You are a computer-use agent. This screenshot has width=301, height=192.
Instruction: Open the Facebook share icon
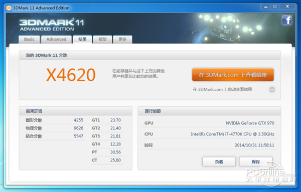[x=287, y=20]
